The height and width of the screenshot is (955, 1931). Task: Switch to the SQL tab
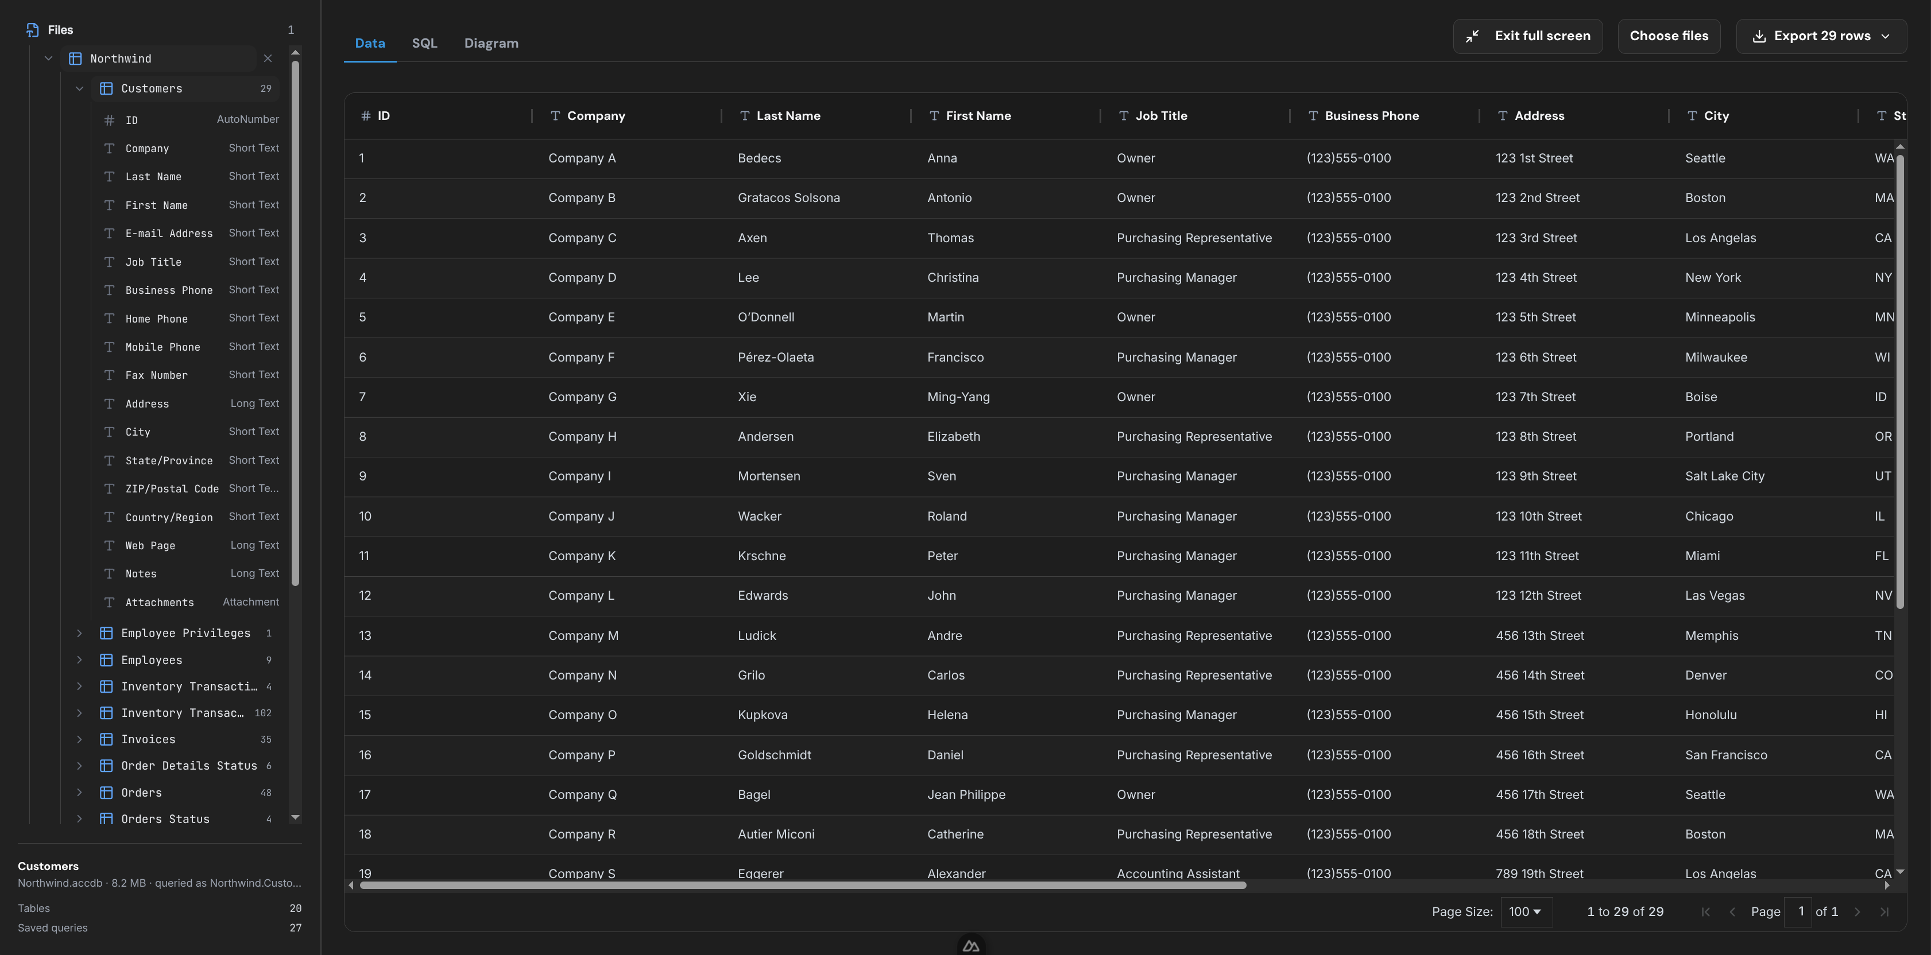point(424,44)
